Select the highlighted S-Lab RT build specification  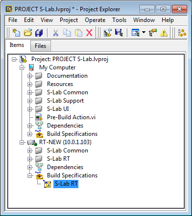(66, 184)
